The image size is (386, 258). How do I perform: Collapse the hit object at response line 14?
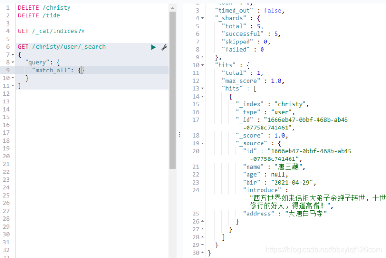(x=202, y=96)
